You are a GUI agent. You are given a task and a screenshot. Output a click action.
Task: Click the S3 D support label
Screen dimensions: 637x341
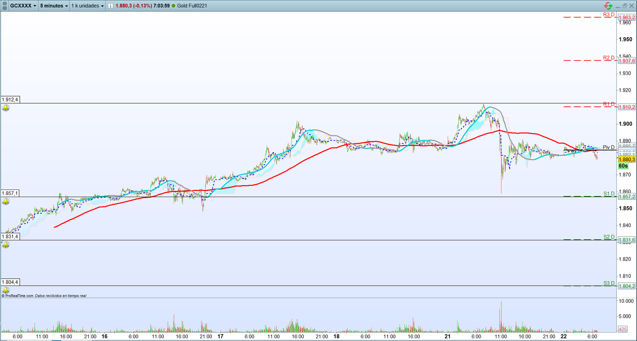coord(609,283)
